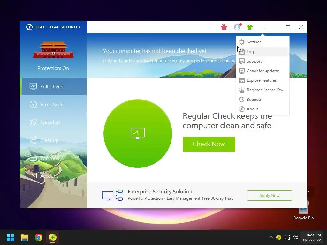Click the 360 tray icon in system tray
The height and width of the screenshot is (245, 327).
279,237
